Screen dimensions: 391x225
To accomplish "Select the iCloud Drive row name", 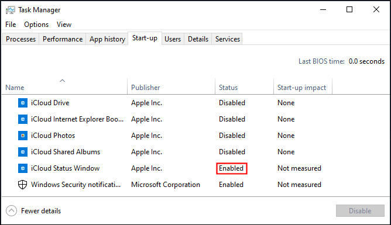I will coord(50,103).
